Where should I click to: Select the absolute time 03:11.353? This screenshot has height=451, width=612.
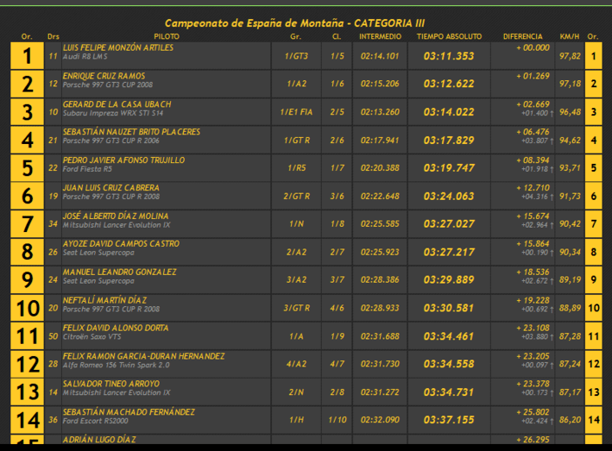coord(449,56)
